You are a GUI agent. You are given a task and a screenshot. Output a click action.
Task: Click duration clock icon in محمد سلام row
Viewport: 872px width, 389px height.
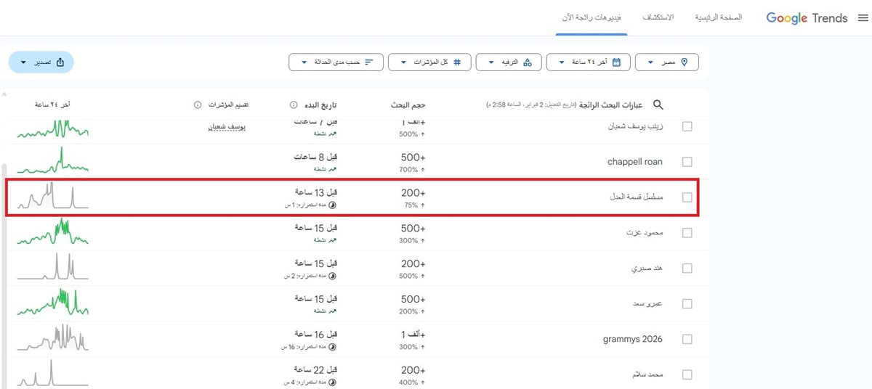[333, 382]
